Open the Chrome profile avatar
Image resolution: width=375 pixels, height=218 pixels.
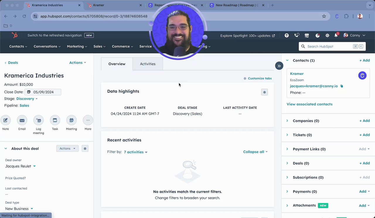pyautogui.click(x=360, y=16)
